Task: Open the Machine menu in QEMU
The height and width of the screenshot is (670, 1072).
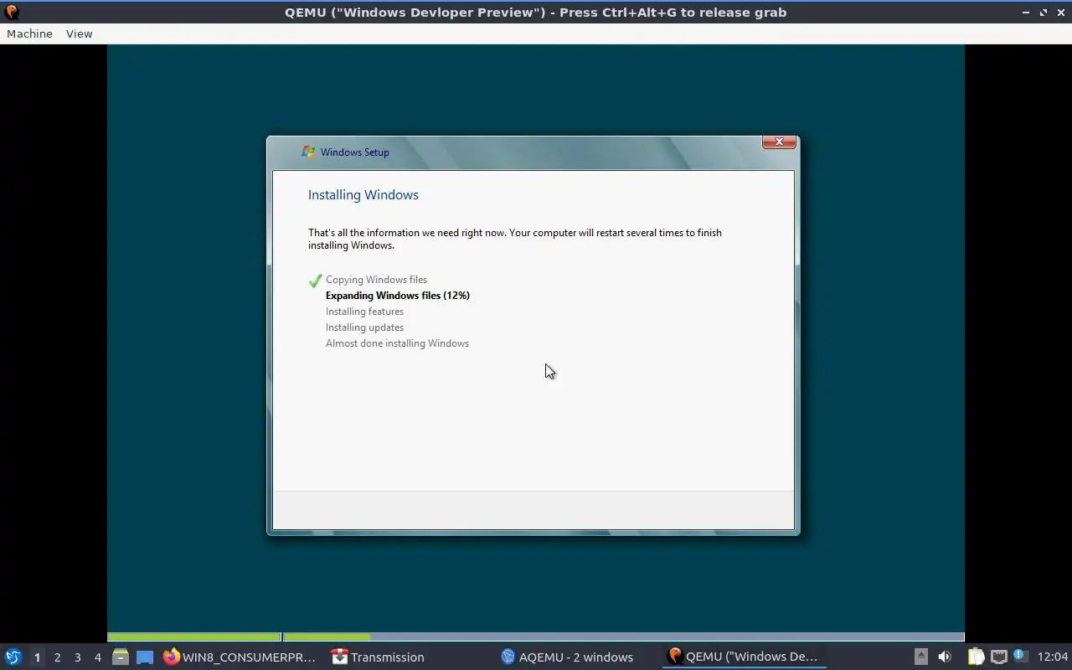Action: click(x=29, y=33)
